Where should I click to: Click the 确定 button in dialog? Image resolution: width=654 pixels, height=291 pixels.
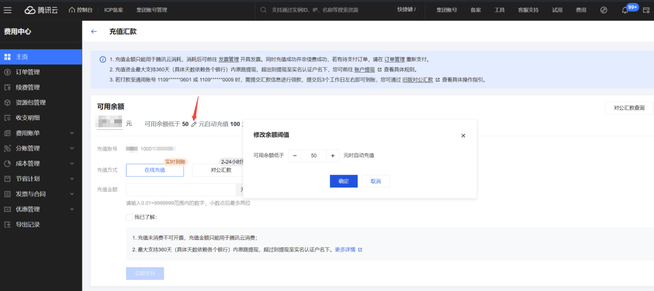(x=343, y=181)
